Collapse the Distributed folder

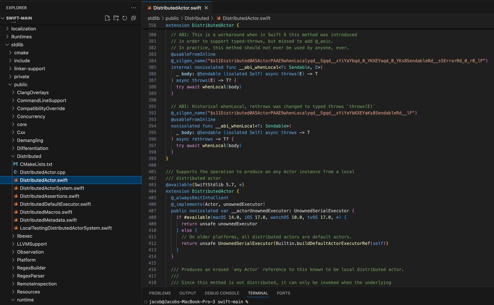point(13,156)
